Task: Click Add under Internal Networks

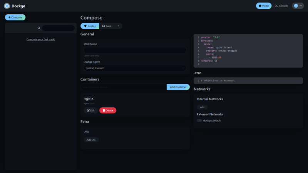Action: tap(202, 107)
